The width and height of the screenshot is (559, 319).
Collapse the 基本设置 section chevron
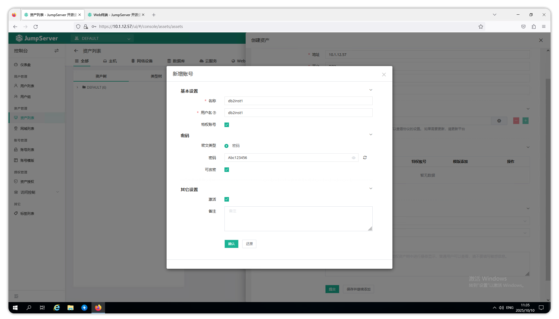pyautogui.click(x=371, y=90)
